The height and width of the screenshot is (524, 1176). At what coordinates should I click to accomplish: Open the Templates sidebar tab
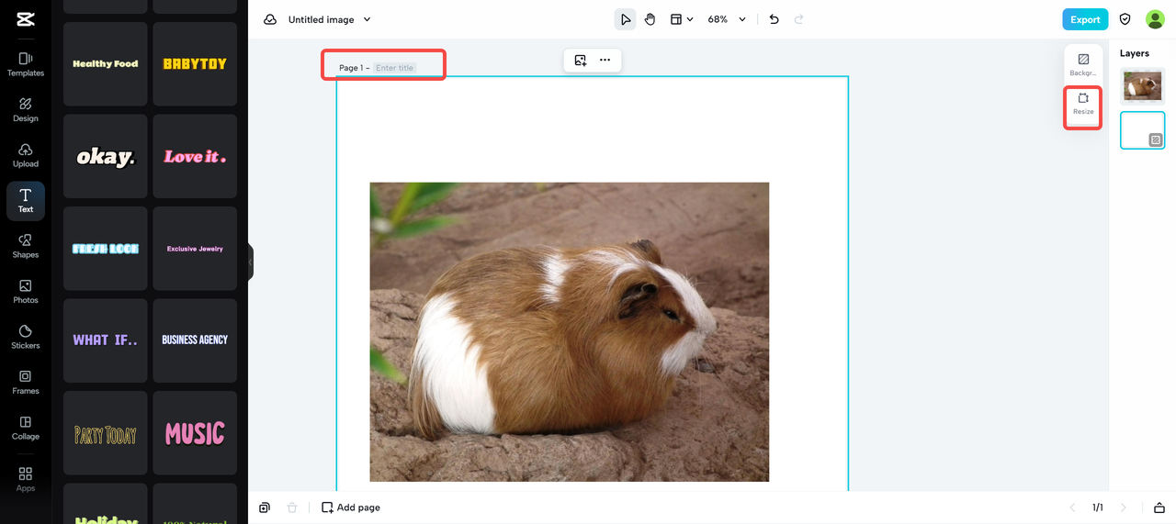click(26, 64)
